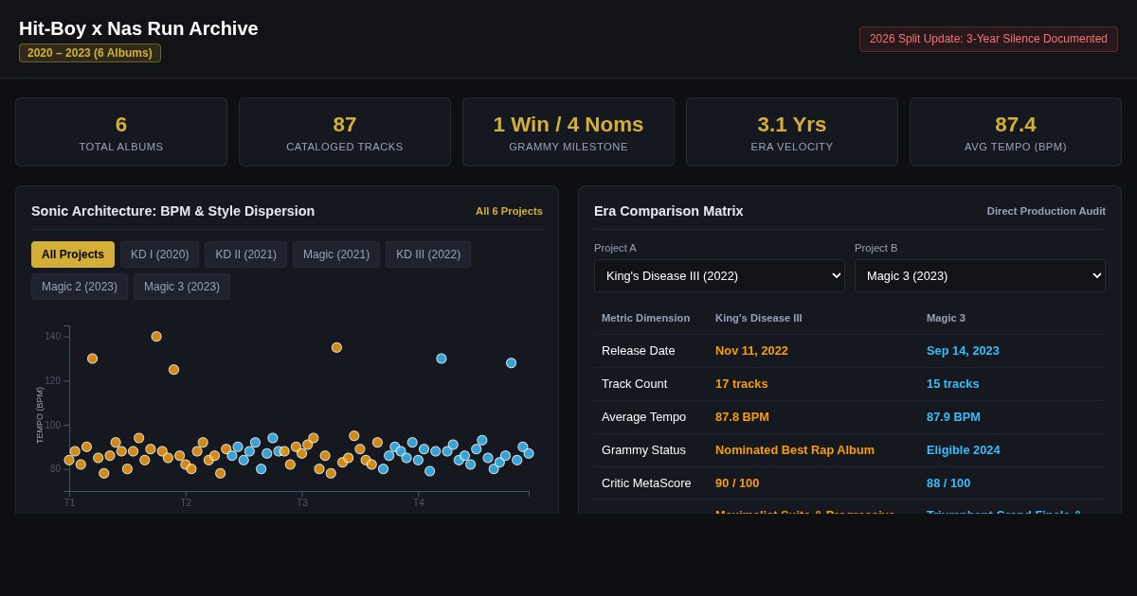1137x596 pixels.
Task: Click the 'All 6 Projects' chart label
Action: pos(509,211)
